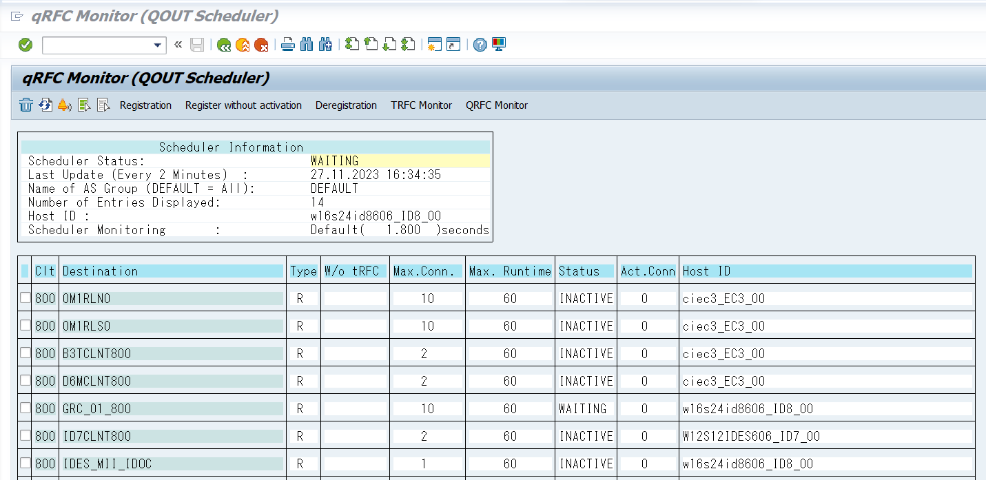The width and height of the screenshot is (986, 480).
Task: Click the trash can Delete icon
Action: (x=26, y=105)
